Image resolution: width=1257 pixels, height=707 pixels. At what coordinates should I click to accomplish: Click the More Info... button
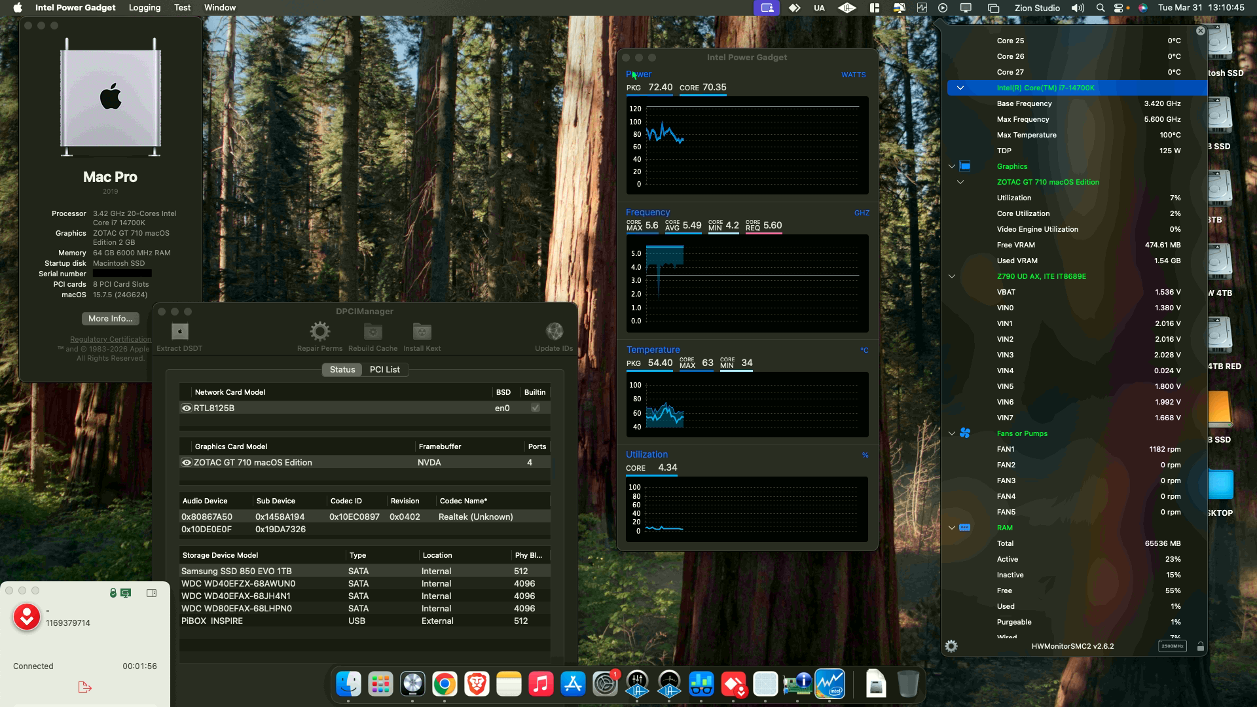(x=110, y=319)
